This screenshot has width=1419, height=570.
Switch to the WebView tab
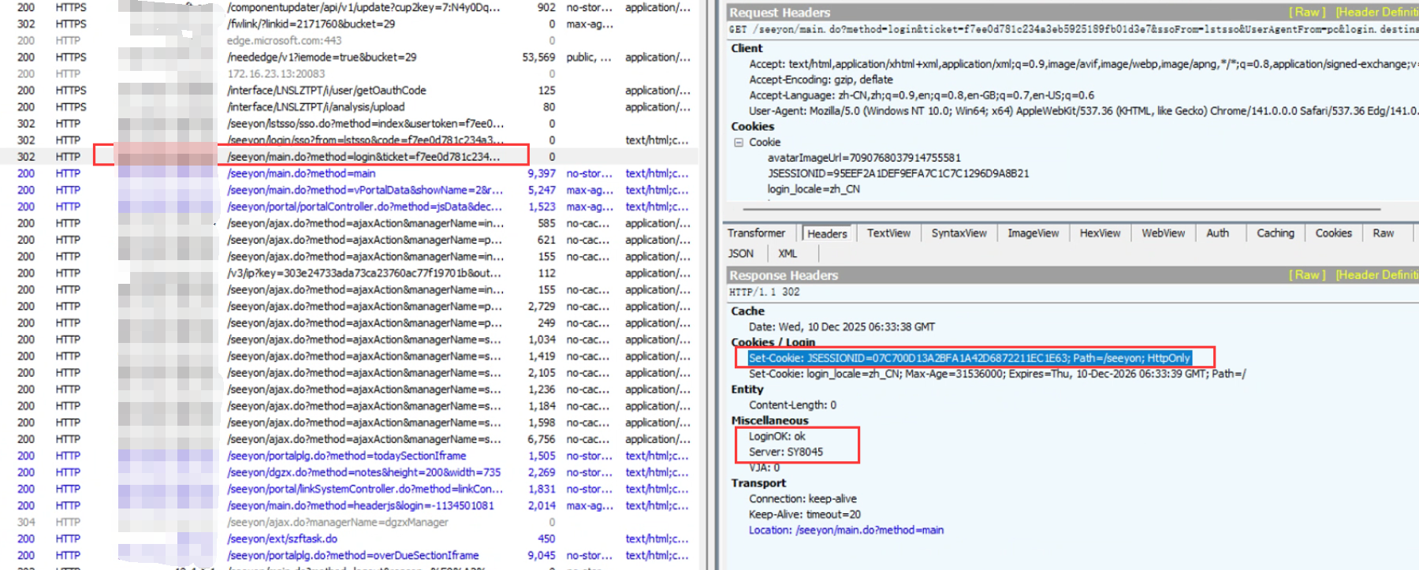coord(1163,233)
